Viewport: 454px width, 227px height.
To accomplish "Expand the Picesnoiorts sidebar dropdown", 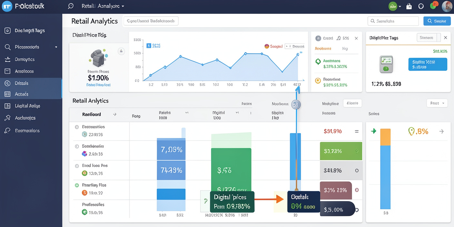I will (x=56, y=47).
